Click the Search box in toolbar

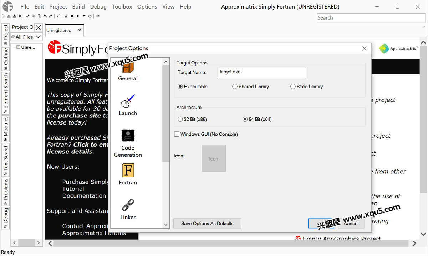[371, 18]
